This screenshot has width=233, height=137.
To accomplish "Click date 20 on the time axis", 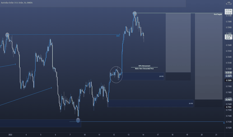I will tap(202, 135).
